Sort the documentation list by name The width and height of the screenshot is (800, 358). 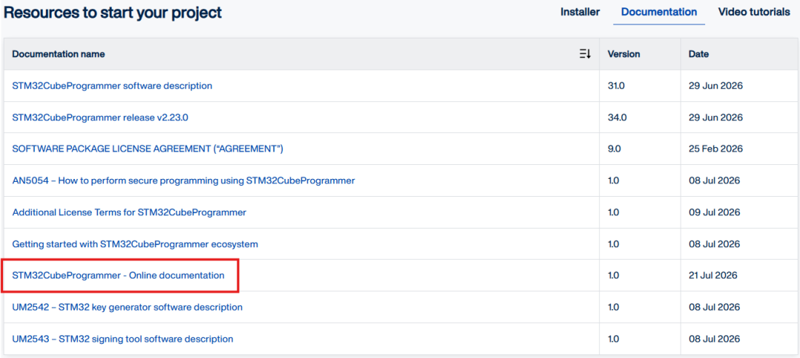click(x=584, y=54)
